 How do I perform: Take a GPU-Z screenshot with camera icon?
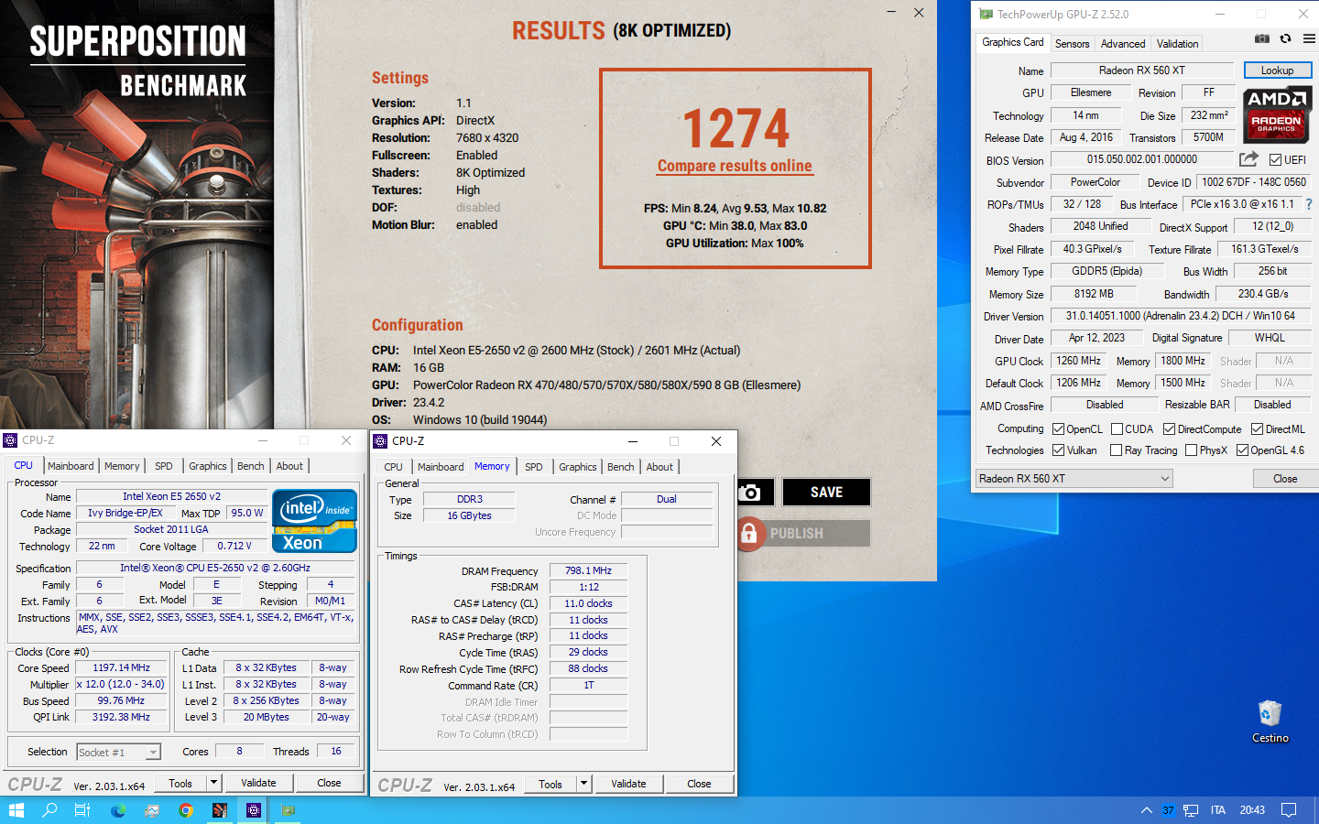tap(1262, 38)
